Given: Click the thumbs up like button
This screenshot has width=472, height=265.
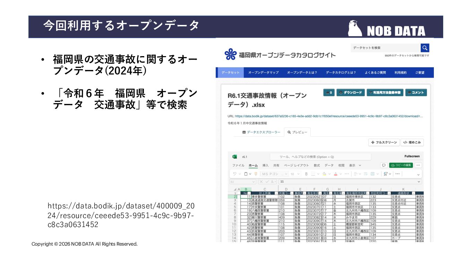Looking at the screenshot, I should (329, 92).
